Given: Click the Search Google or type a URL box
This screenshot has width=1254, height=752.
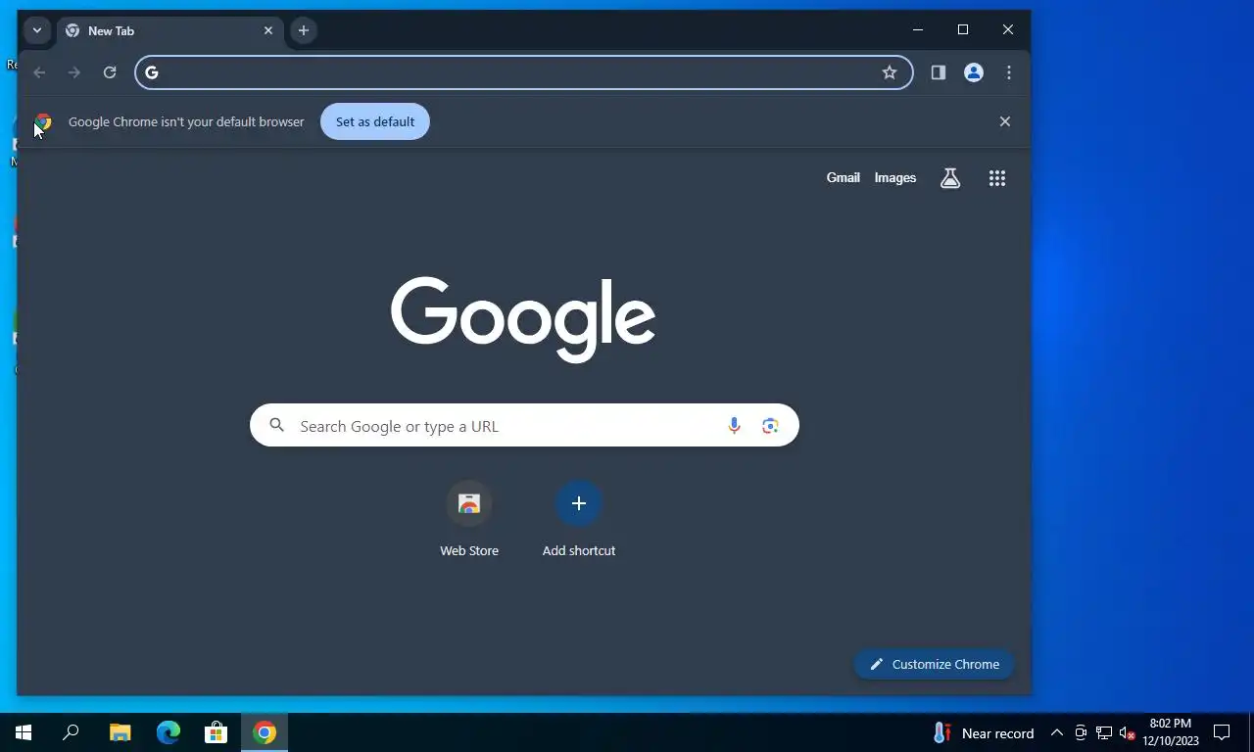Looking at the screenshot, I should (x=524, y=426).
